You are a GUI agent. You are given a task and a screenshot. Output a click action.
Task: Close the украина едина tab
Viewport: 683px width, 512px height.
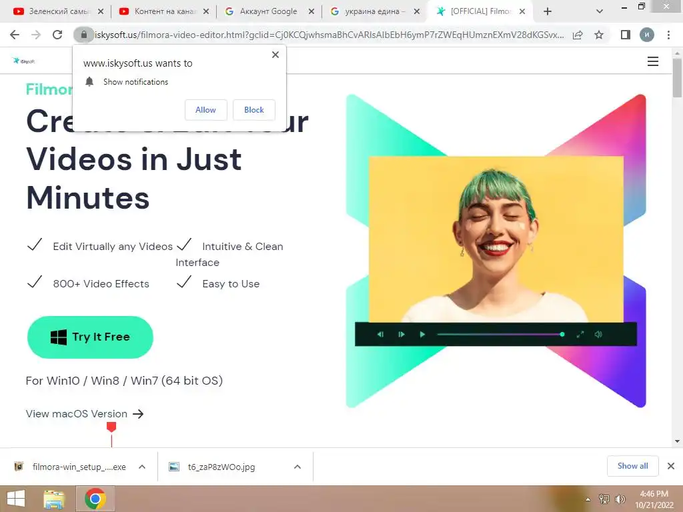click(x=417, y=11)
